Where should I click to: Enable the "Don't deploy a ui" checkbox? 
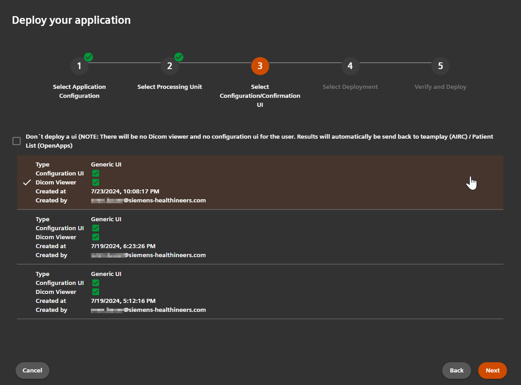coord(16,141)
